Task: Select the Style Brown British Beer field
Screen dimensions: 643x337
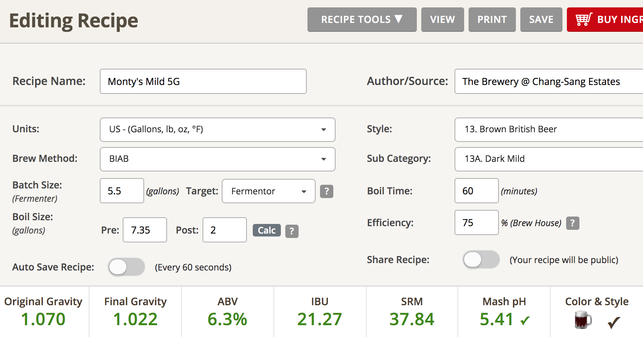Action: (548, 130)
